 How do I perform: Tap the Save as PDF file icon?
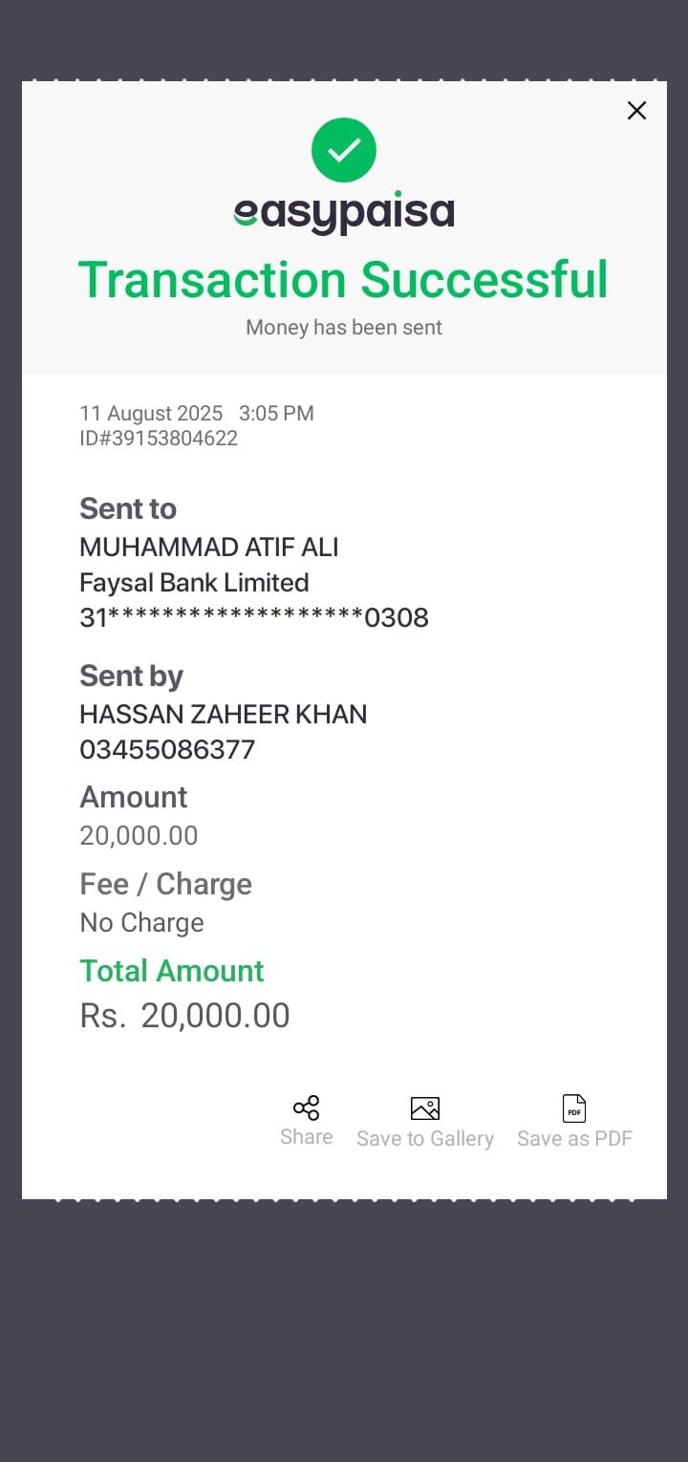click(x=574, y=1108)
